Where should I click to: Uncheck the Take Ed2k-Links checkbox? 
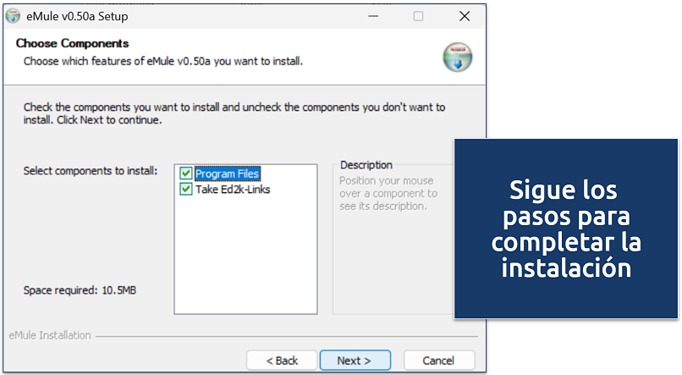coord(185,189)
